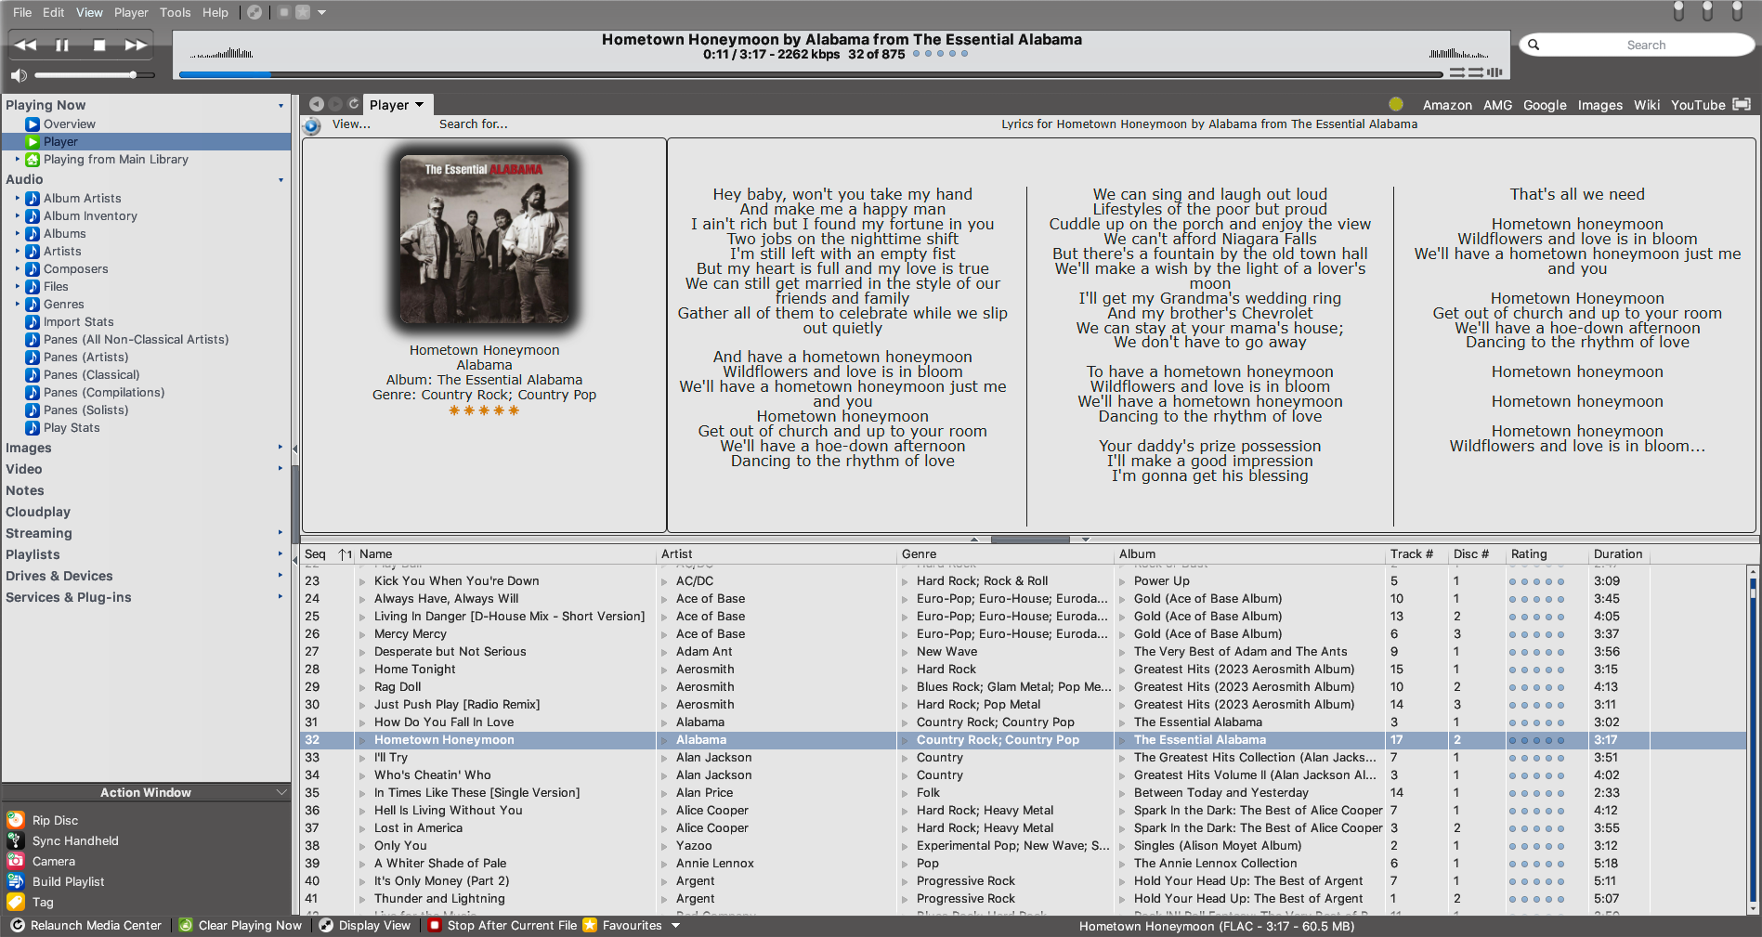Open the Player menu
Screen dimensions: 1762x937
click(x=131, y=12)
